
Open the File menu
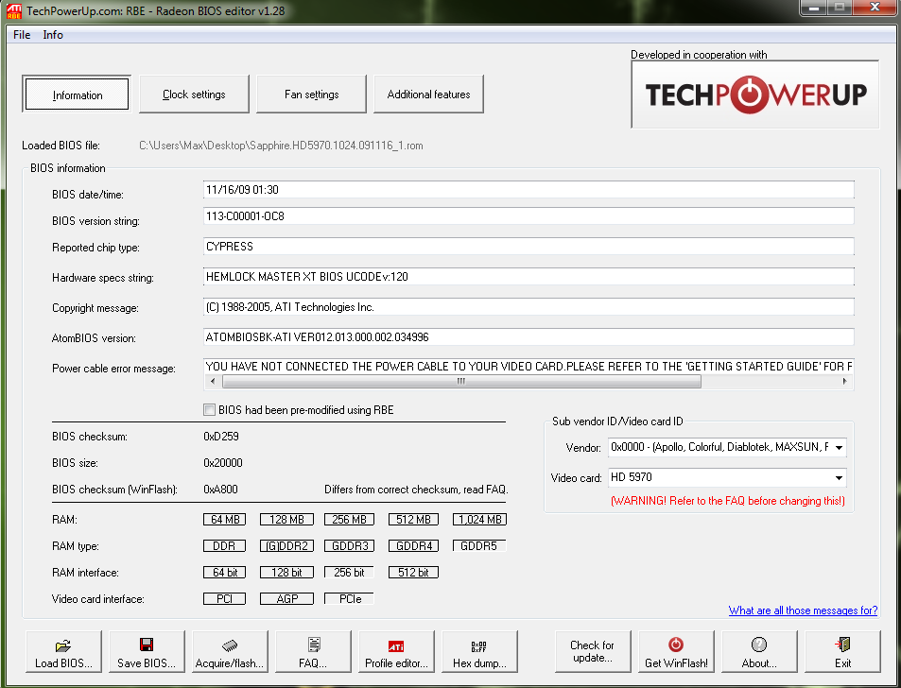pyautogui.click(x=22, y=34)
